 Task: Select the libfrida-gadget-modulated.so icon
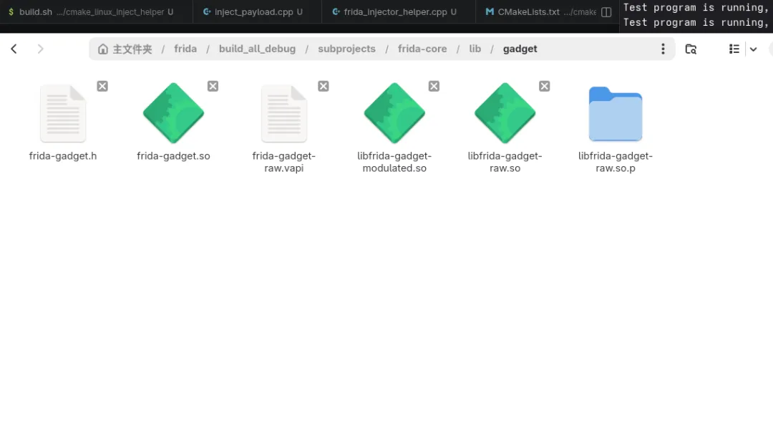(x=394, y=113)
